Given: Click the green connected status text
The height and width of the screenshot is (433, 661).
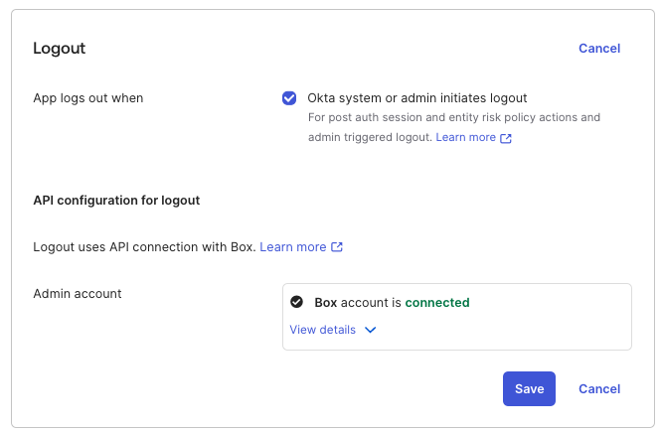Looking at the screenshot, I should click(436, 302).
